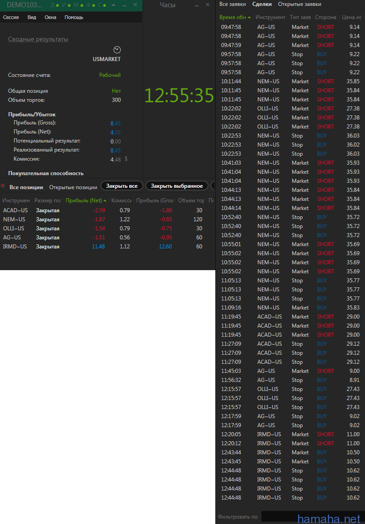The image size is (365, 524).
Task: Switch to the Сделки tab
Action: pyautogui.click(x=262, y=5)
